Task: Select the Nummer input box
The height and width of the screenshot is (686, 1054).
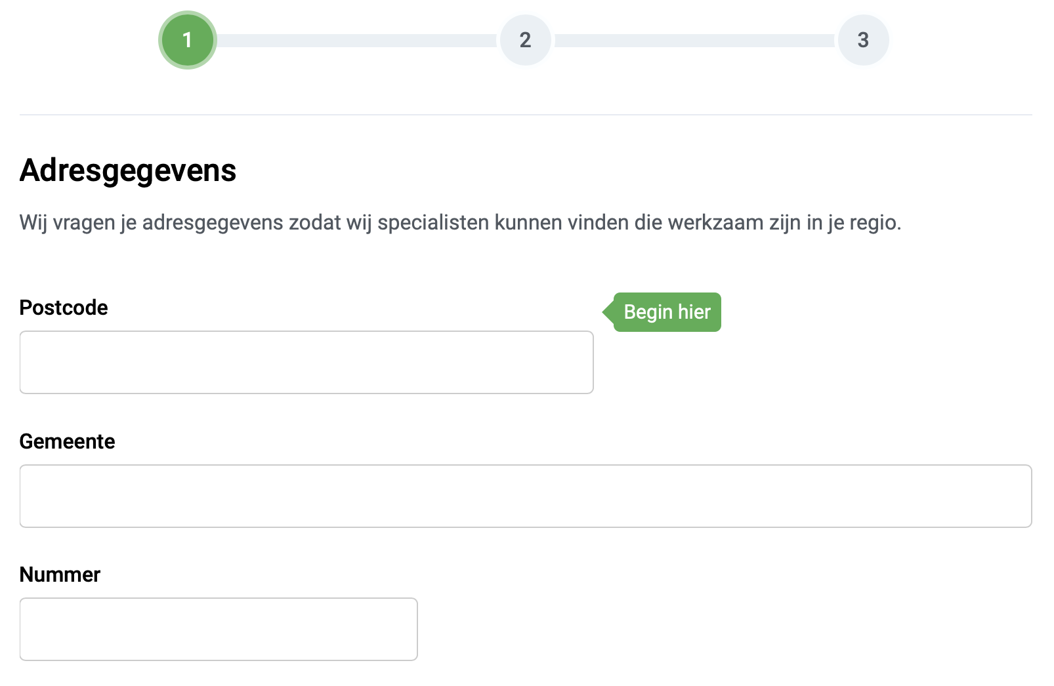Action: (x=219, y=629)
